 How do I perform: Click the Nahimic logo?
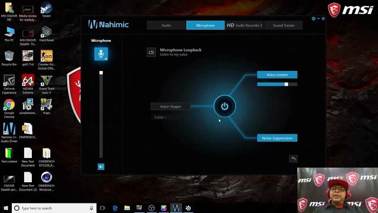[108, 24]
